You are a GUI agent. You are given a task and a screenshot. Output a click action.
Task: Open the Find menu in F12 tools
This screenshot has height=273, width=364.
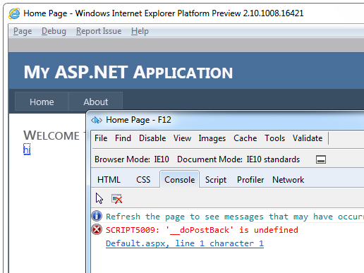(123, 138)
